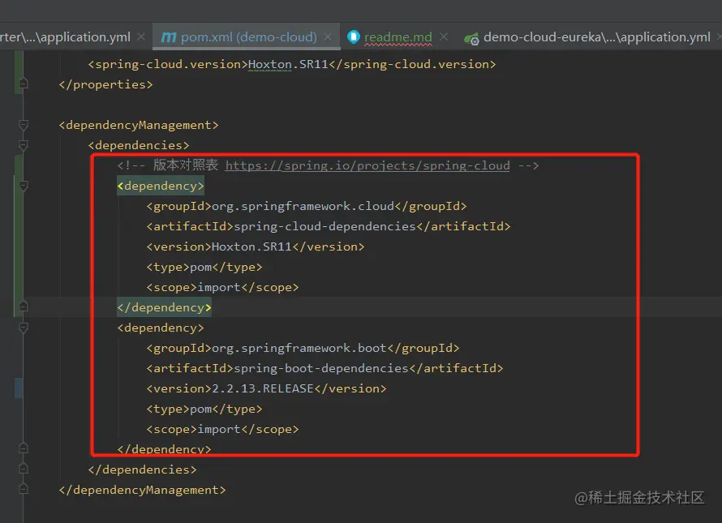This screenshot has width=722, height=523.
Task: Click the artifactId spring-cloud-dependencies line
Action: click(329, 226)
